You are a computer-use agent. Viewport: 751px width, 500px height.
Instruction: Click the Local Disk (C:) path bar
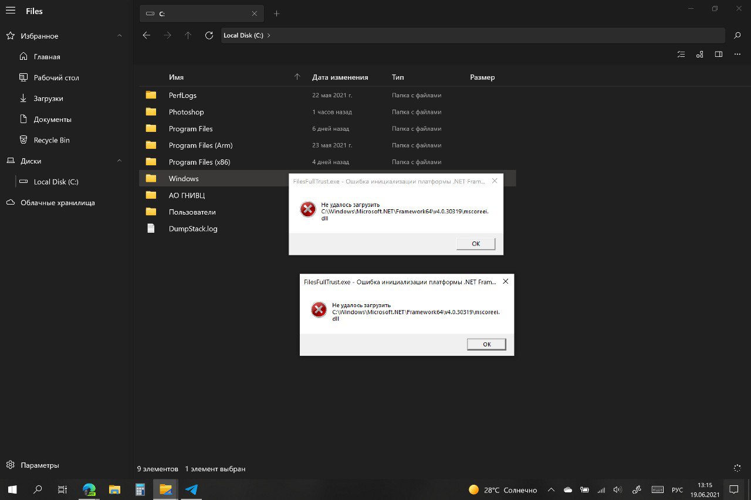pyautogui.click(x=473, y=35)
